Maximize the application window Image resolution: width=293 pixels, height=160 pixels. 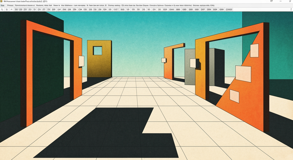pyautogui.click(x=271, y=1)
